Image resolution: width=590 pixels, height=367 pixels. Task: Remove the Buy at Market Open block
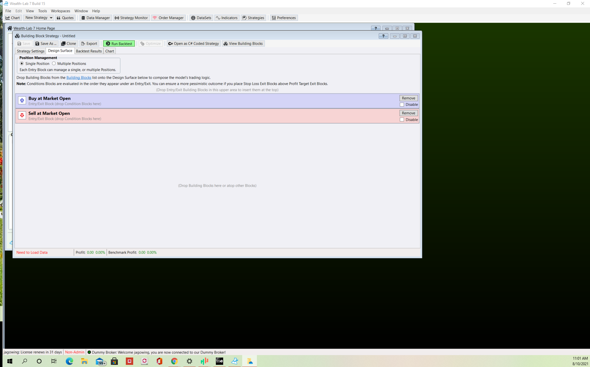[x=408, y=98]
